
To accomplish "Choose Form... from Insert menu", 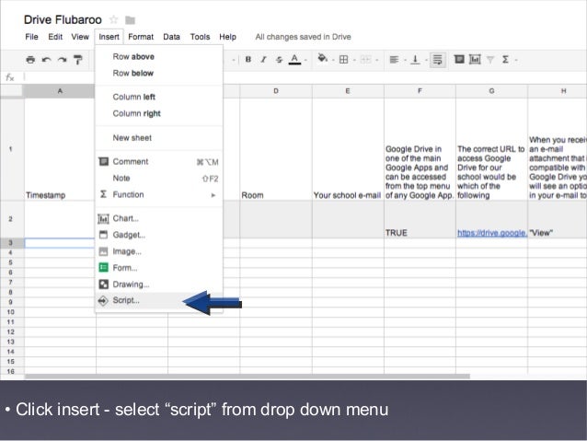I will coord(159,268).
